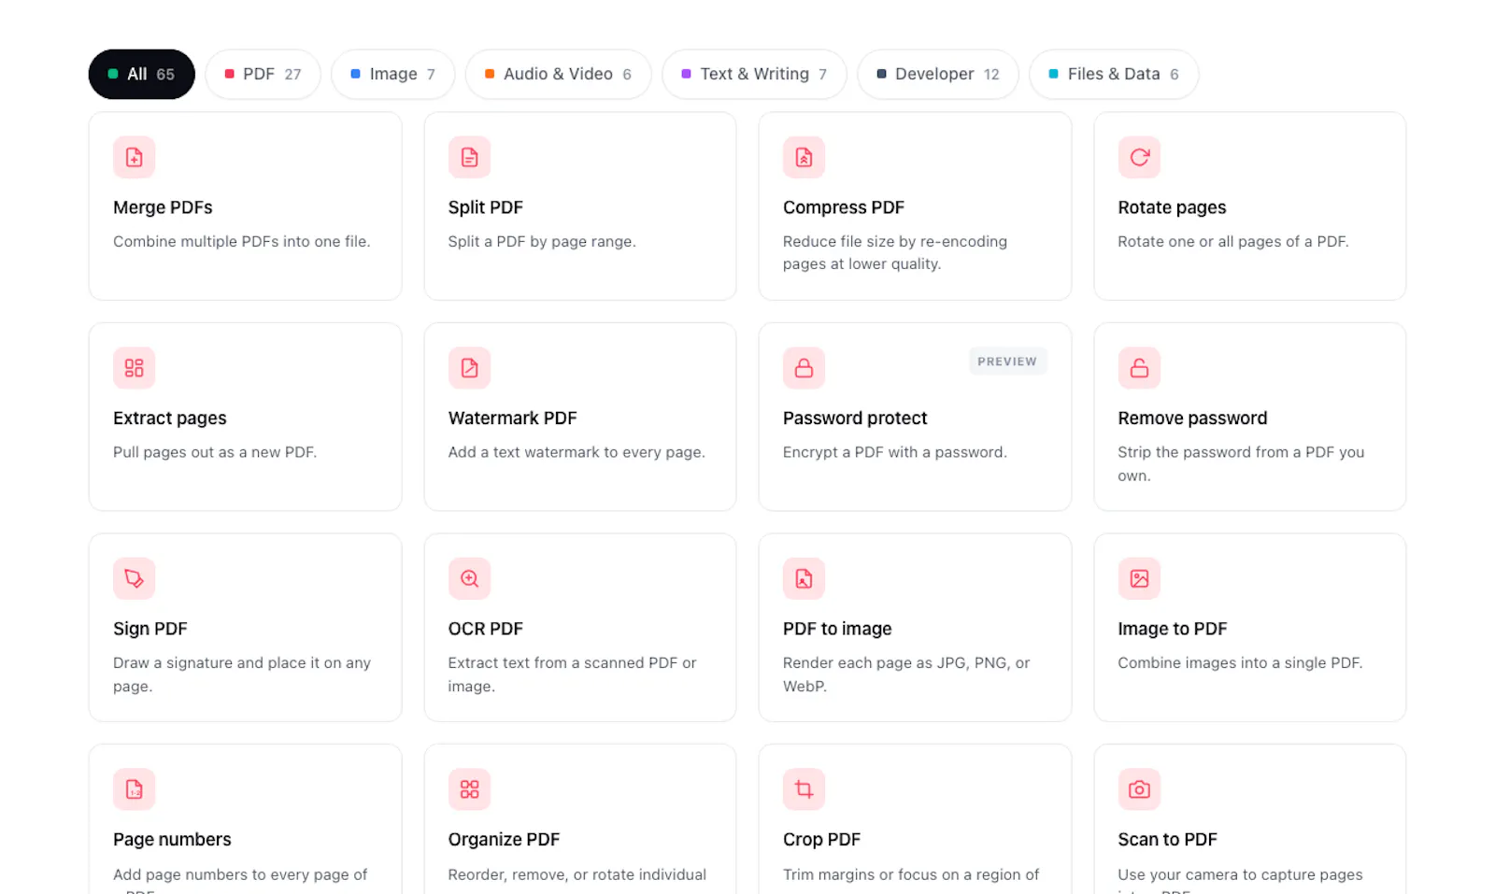Open the OCR PDF title link
Screen dimensions: 1495x894
[485, 629]
